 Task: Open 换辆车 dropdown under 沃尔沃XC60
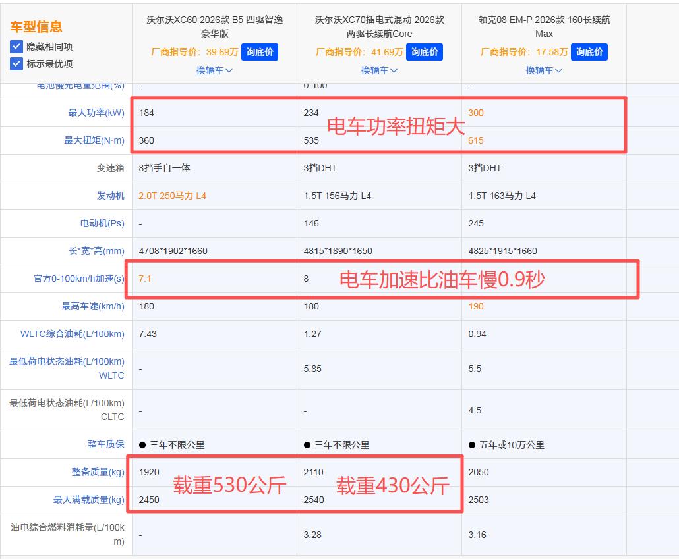tap(214, 70)
